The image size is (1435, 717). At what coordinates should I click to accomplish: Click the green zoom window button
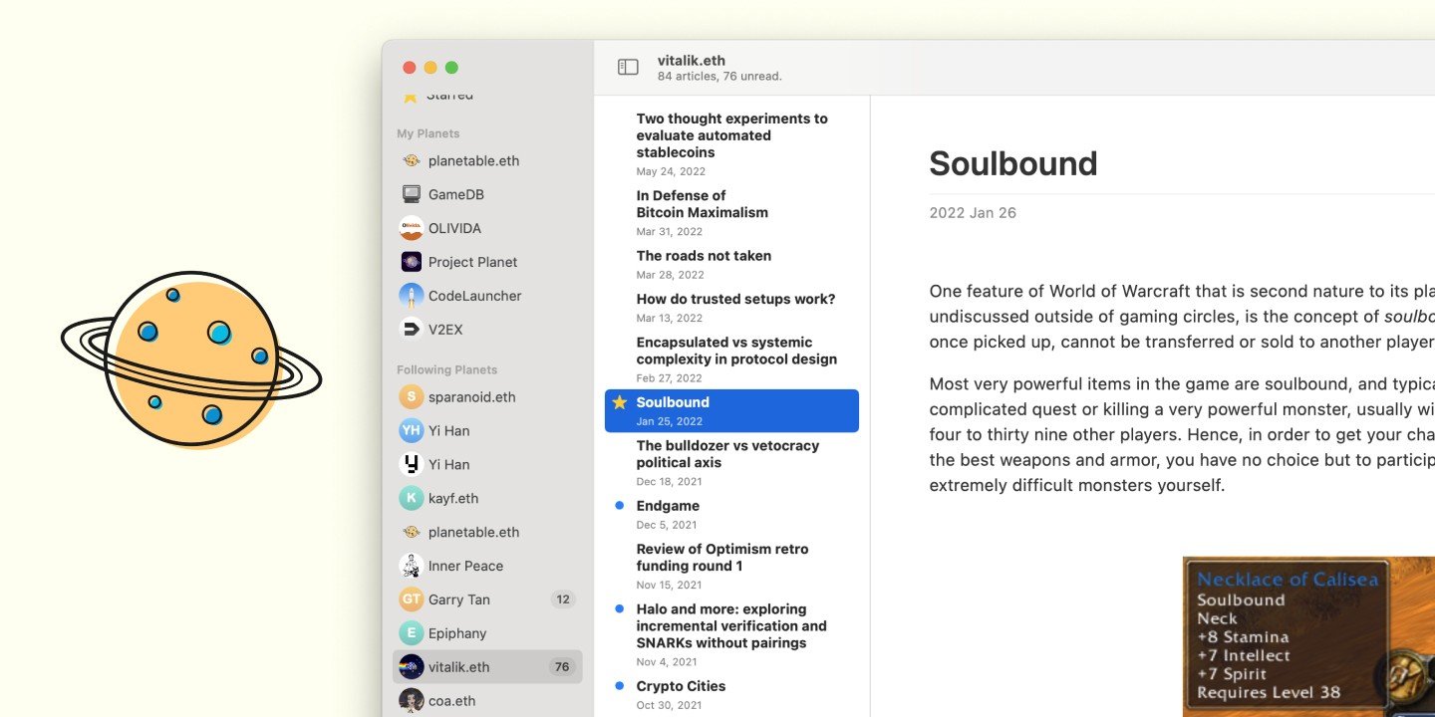(x=451, y=68)
